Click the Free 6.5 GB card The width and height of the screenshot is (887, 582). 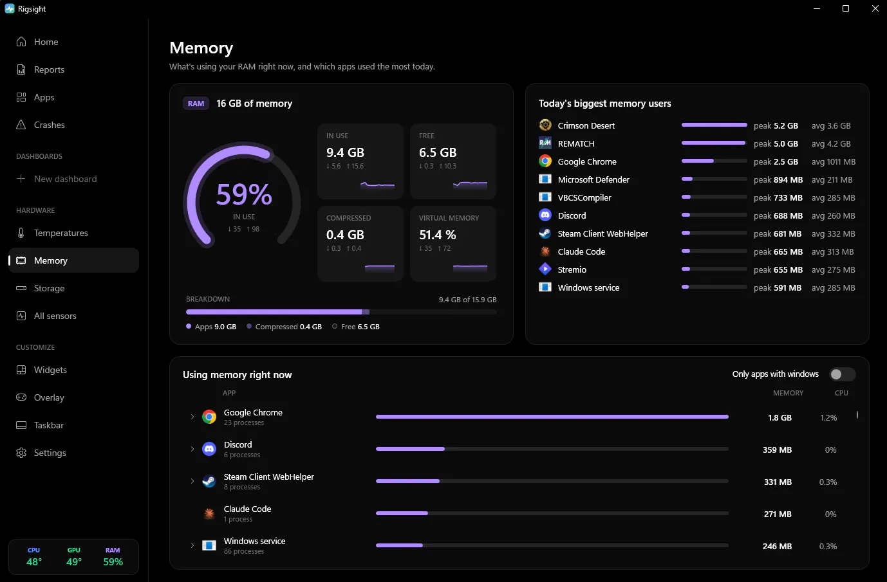pos(453,161)
